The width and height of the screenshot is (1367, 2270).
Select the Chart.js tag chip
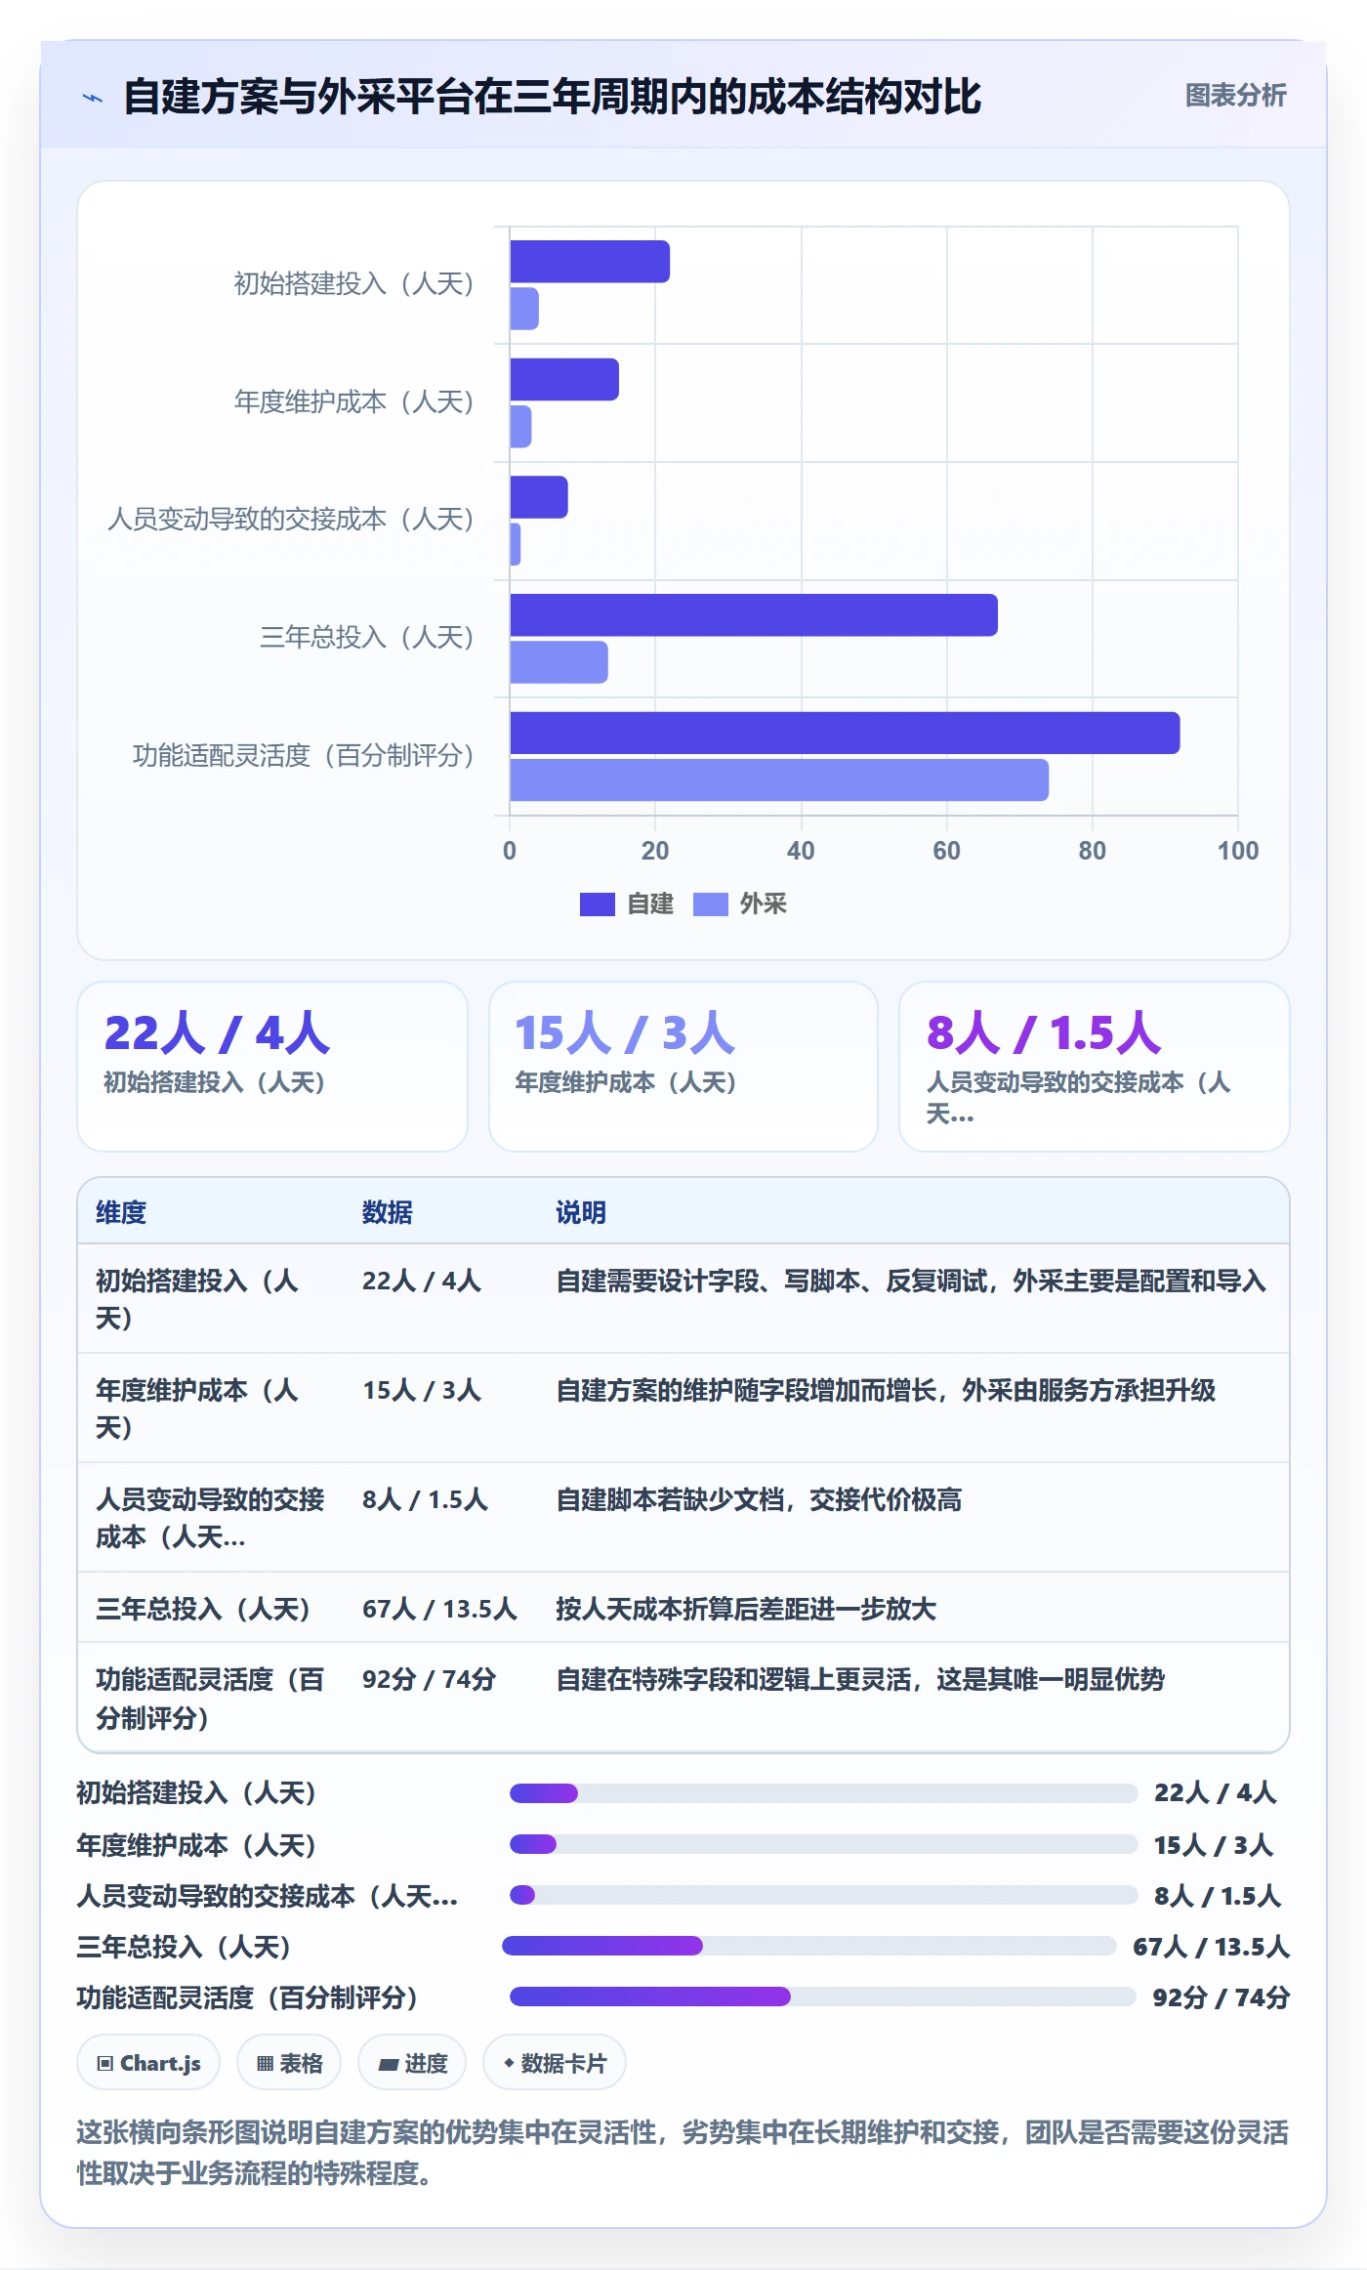click(x=148, y=2063)
